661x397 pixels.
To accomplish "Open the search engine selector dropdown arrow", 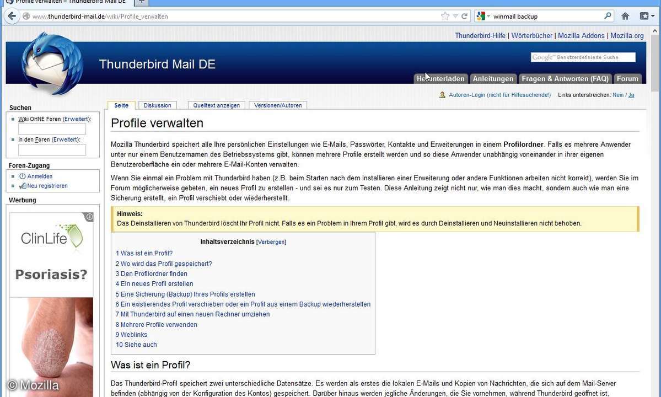I will (488, 17).
